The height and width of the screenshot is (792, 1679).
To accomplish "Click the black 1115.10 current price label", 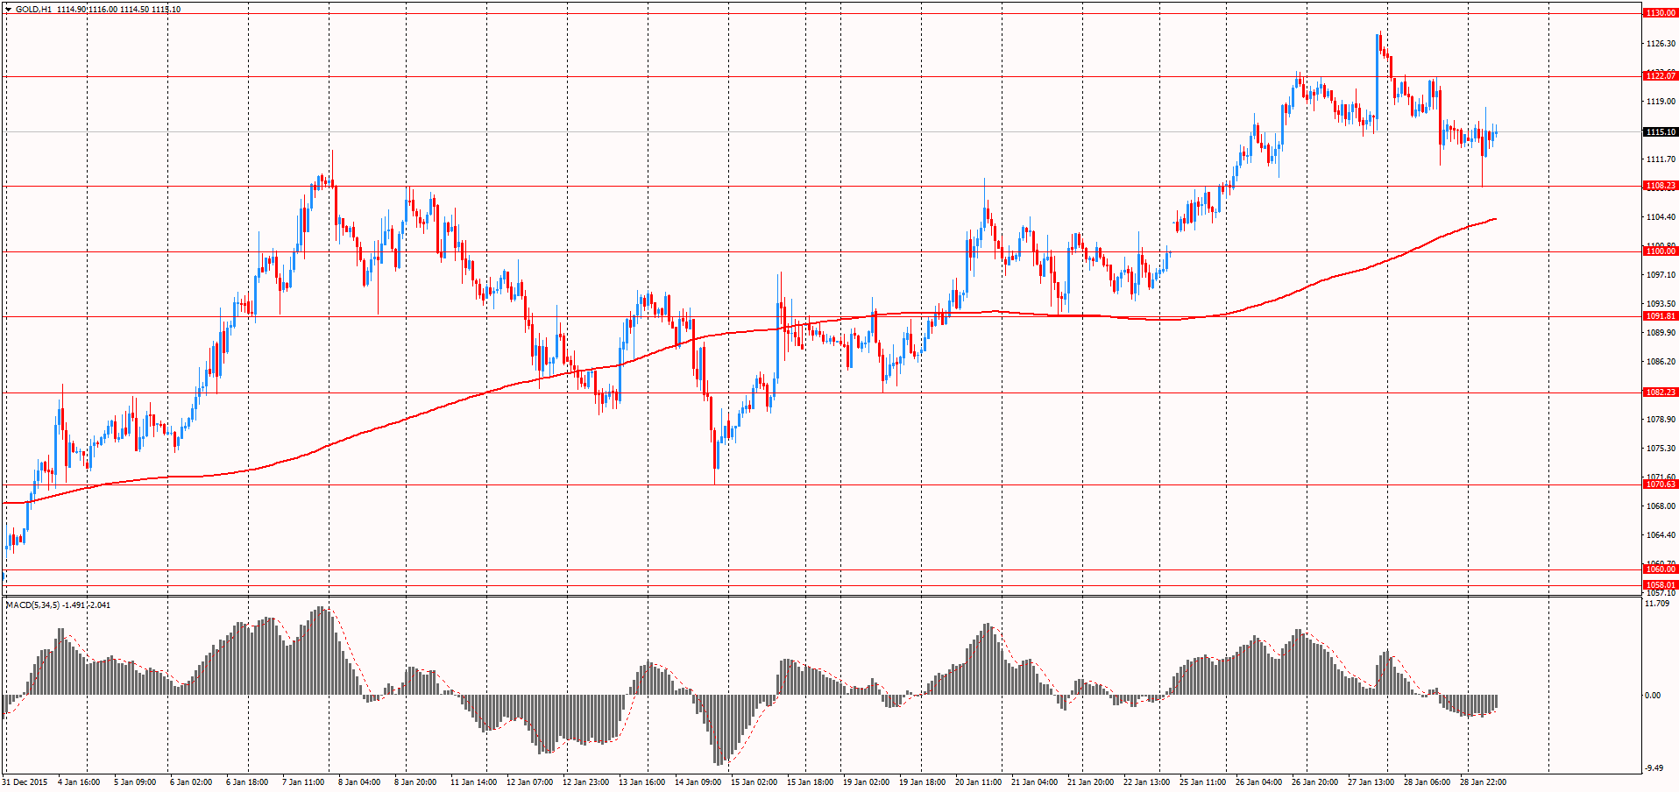I will coord(1660,132).
